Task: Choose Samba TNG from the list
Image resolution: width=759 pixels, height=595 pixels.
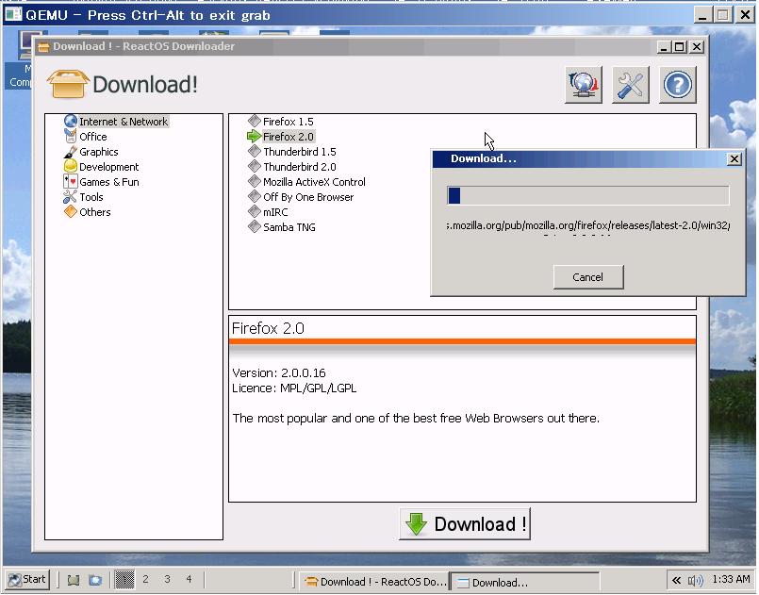Action: point(289,227)
